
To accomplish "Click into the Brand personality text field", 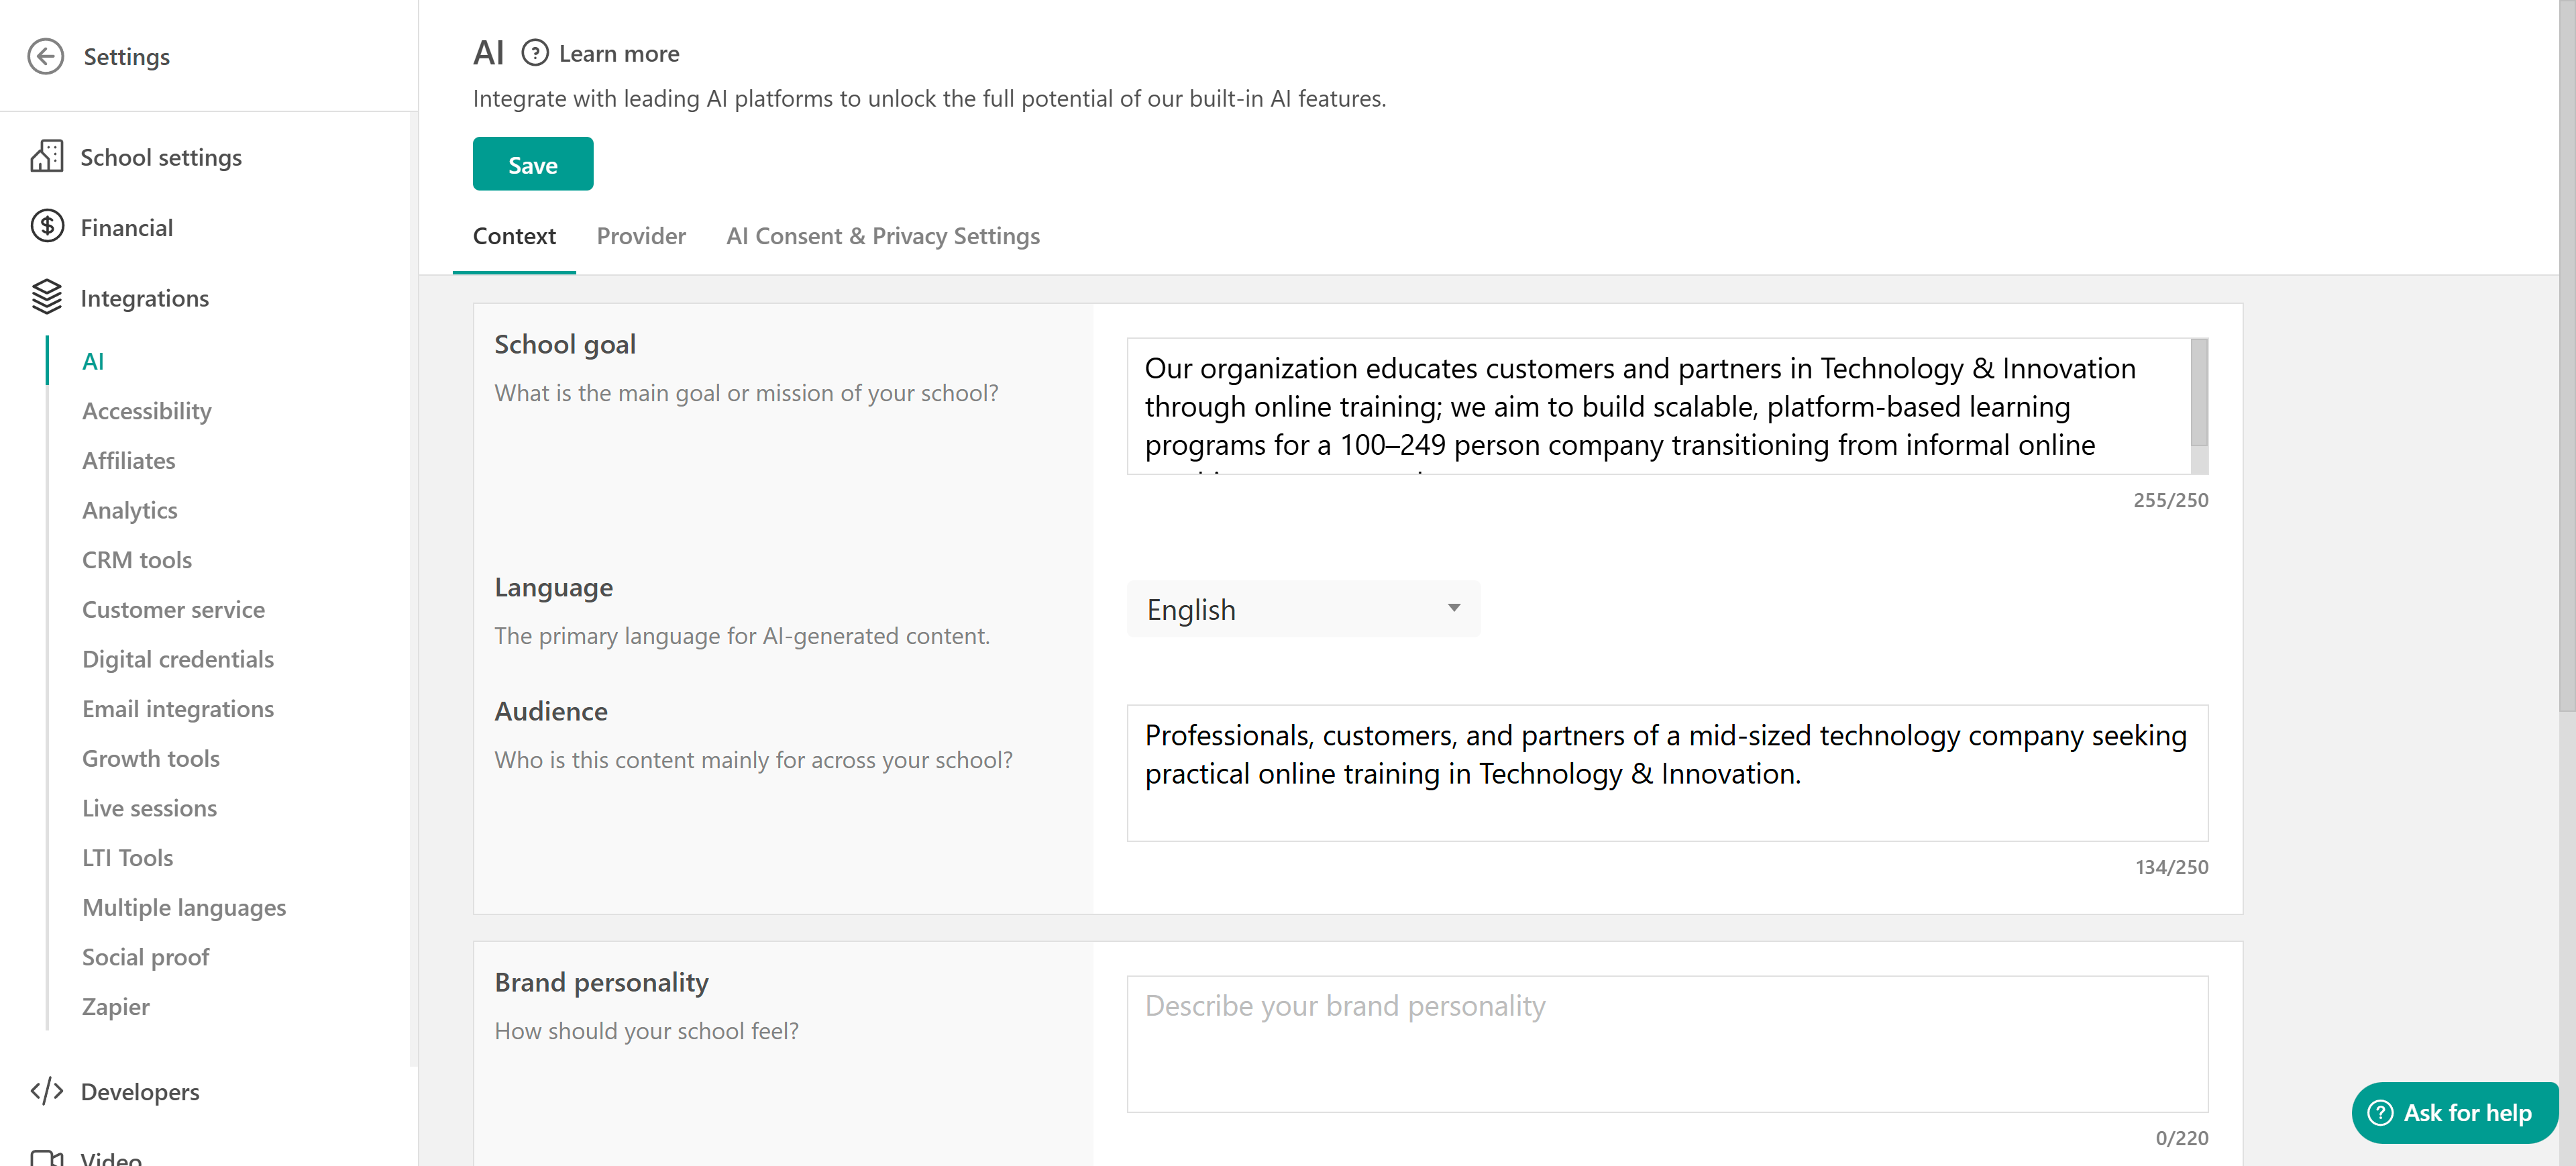I will [1666, 1043].
